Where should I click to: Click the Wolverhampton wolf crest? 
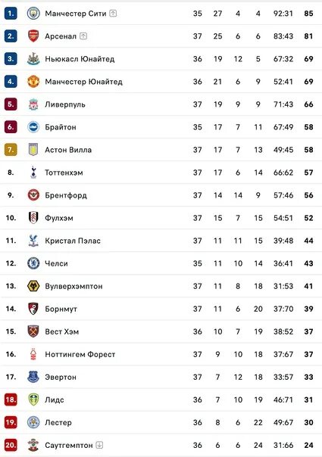pyautogui.click(x=33, y=286)
